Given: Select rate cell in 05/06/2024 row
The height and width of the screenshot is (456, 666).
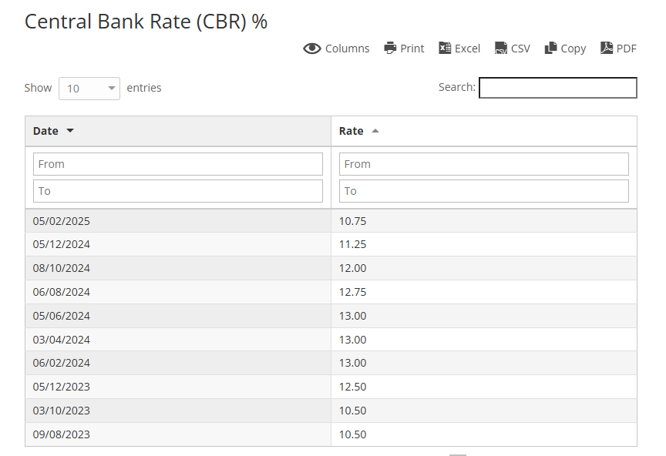Looking at the screenshot, I should pyautogui.click(x=484, y=316).
